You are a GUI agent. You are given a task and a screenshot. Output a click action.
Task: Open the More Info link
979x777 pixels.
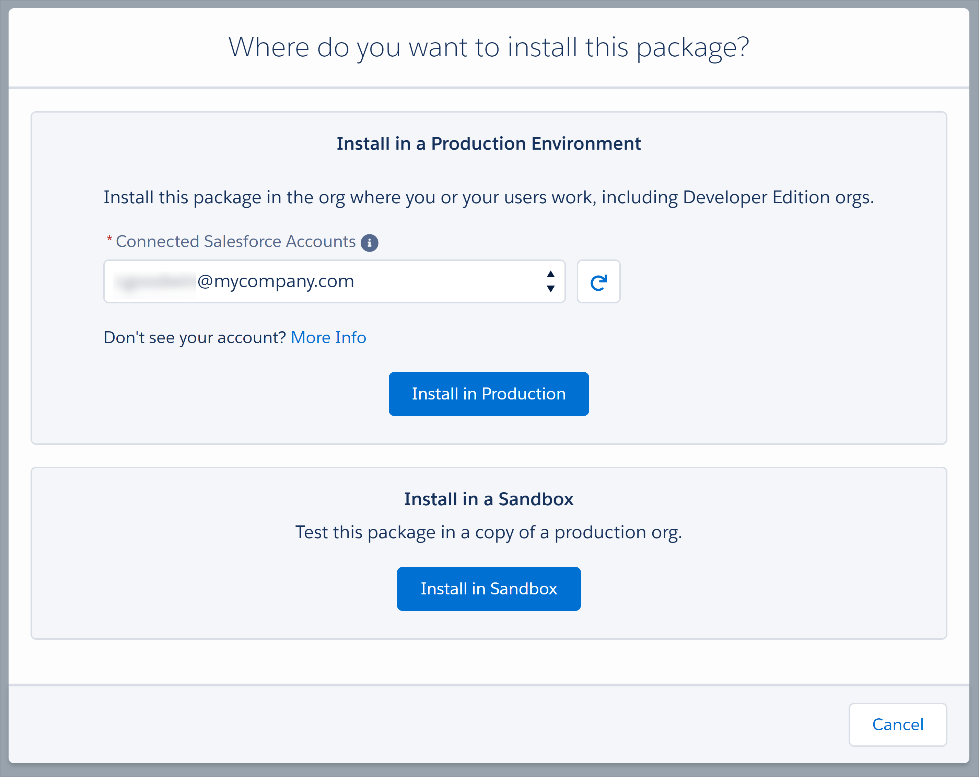click(328, 337)
